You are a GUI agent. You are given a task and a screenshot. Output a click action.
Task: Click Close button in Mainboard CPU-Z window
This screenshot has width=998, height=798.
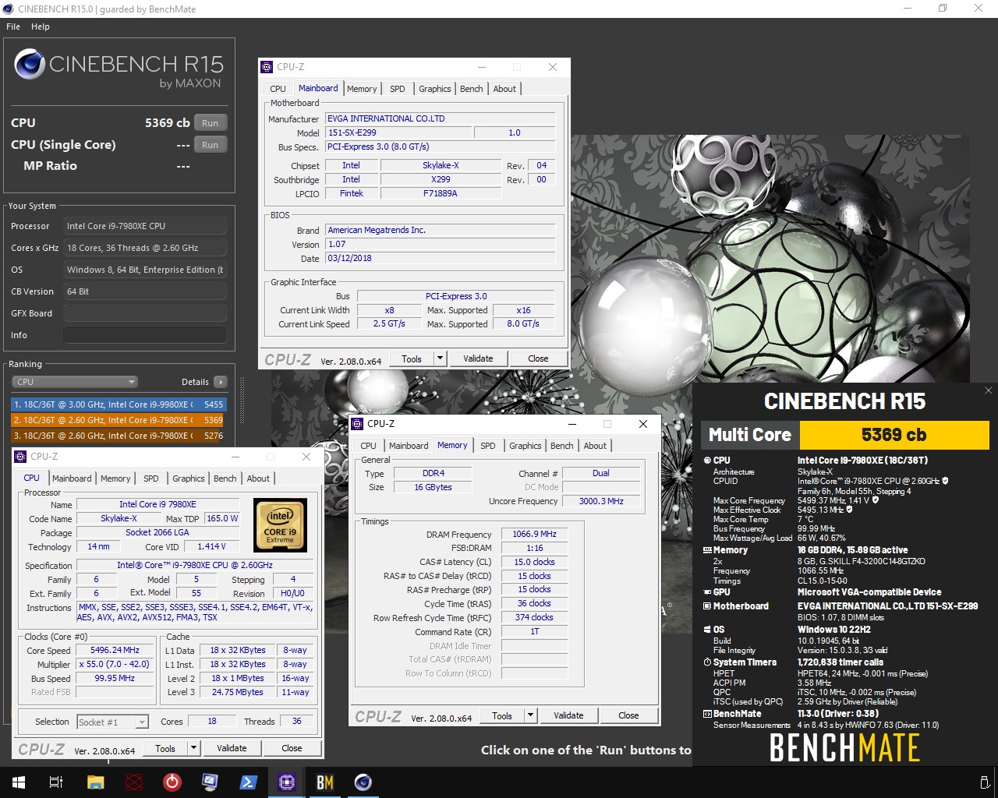tap(538, 359)
